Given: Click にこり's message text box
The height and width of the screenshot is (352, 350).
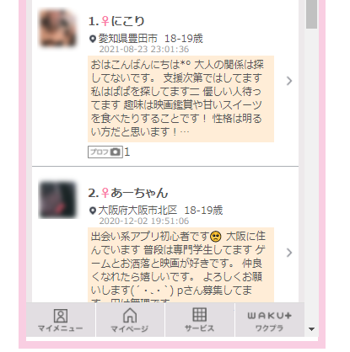Looking at the screenshot, I should [180, 99].
